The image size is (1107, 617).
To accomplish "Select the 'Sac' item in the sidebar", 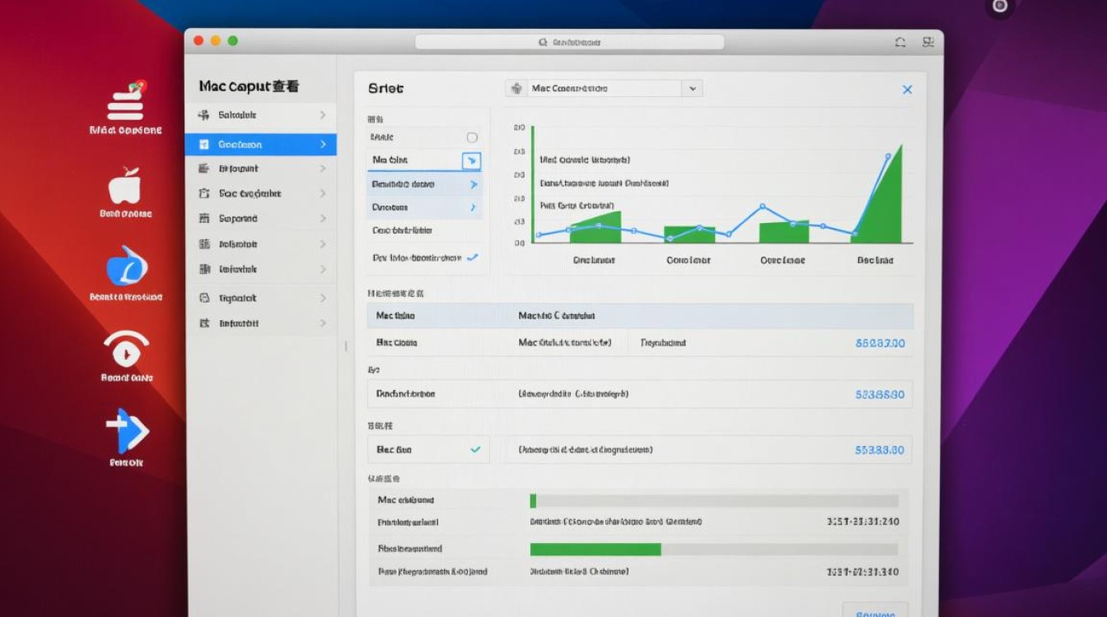I will click(x=250, y=194).
